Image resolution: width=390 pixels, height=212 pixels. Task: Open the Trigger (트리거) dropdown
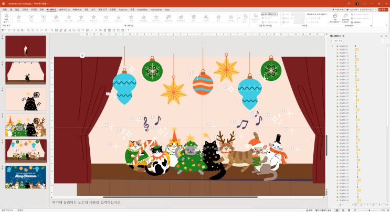point(267,18)
